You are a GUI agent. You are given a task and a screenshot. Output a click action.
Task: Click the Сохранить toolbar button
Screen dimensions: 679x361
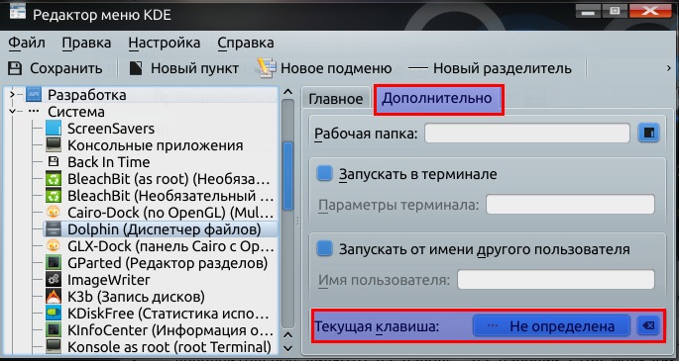tap(56, 68)
